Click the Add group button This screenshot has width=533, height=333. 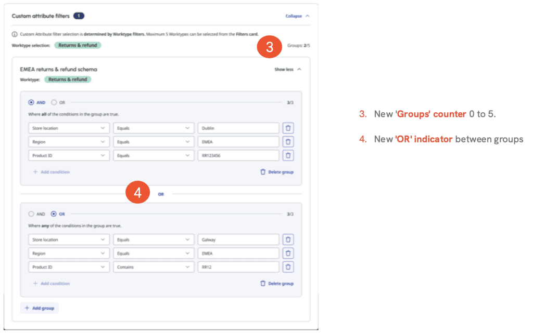[39, 308]
